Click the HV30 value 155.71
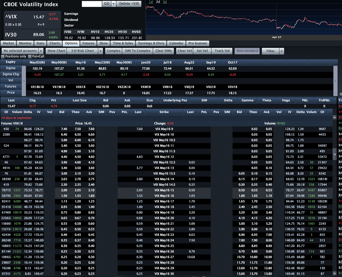The height and width of the screenshot is (277, 342). (x=123, y=38)
